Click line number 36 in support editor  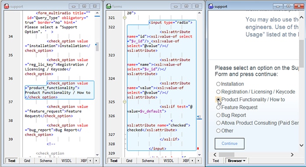[10, 78]
